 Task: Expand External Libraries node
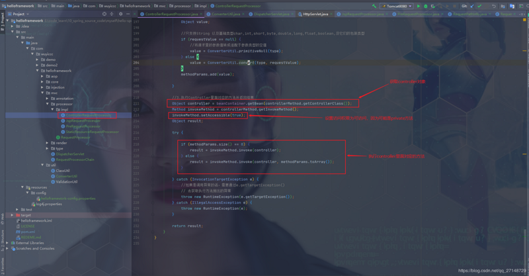(x=7, y=243)
